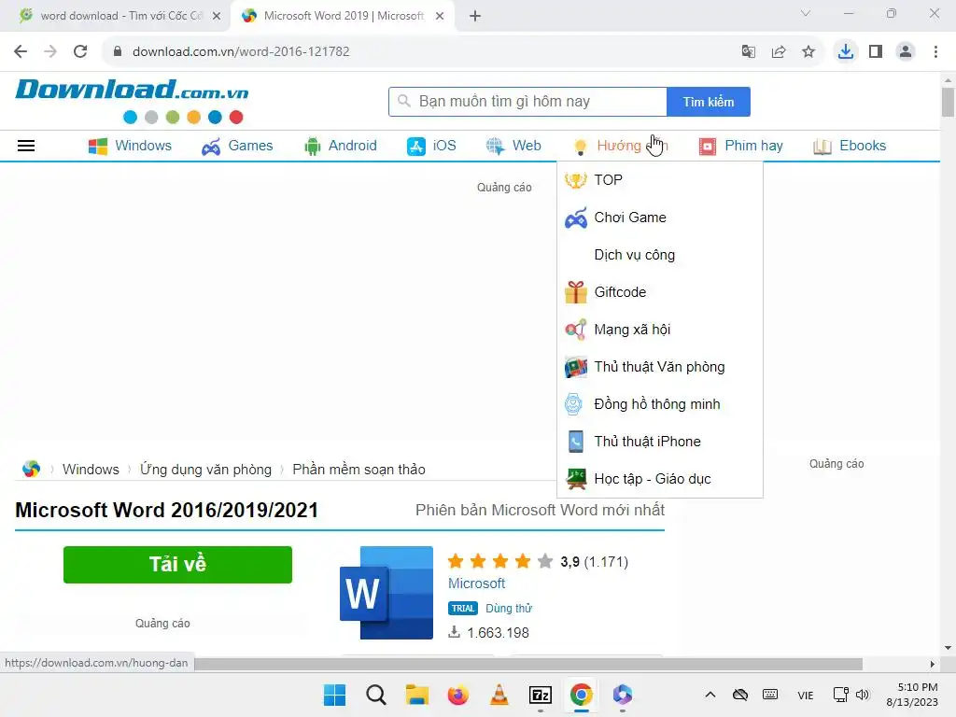Select Giftcode in the dropdown
The height and width of the screenshot is (717, 956).
[x=660, y=292]
